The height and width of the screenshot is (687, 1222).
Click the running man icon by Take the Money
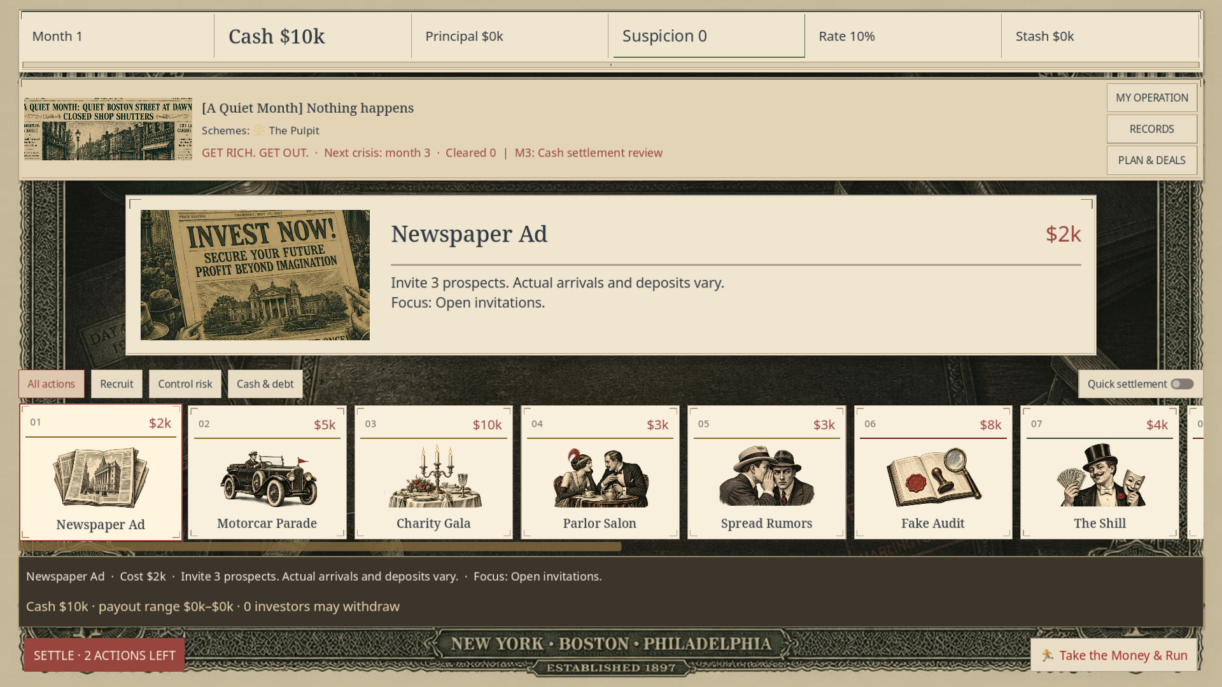tap(1047, 655)
